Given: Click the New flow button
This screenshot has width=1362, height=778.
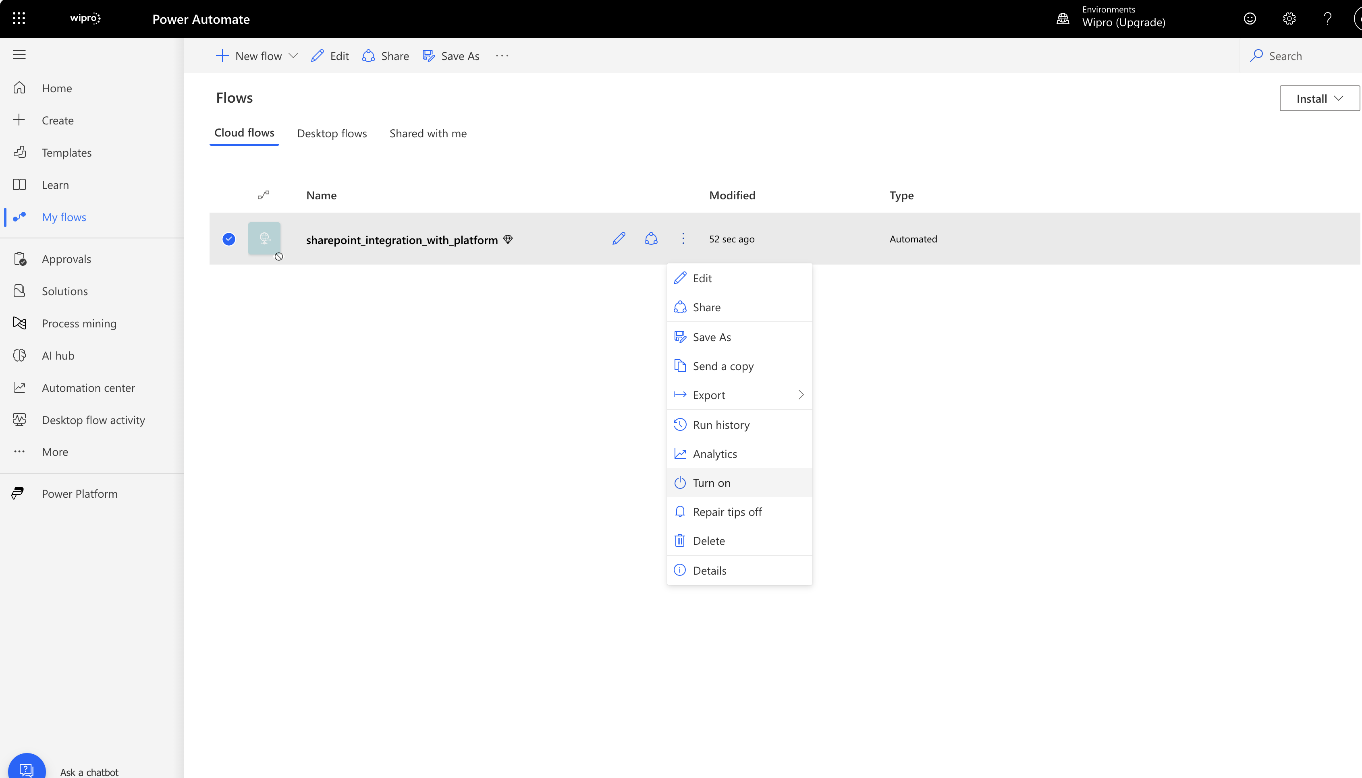Looking at the screenshot, I should pyautogui.click(x=249, y=56).
